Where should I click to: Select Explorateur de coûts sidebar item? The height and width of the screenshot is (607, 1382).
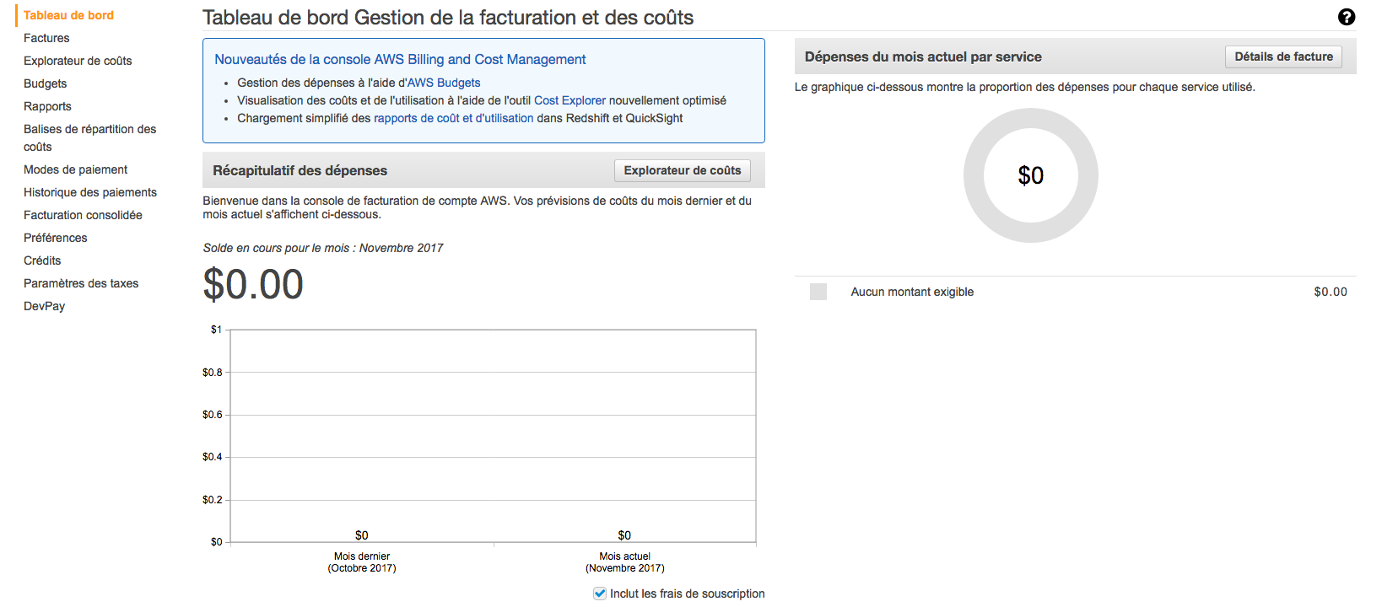pos(78,61)
